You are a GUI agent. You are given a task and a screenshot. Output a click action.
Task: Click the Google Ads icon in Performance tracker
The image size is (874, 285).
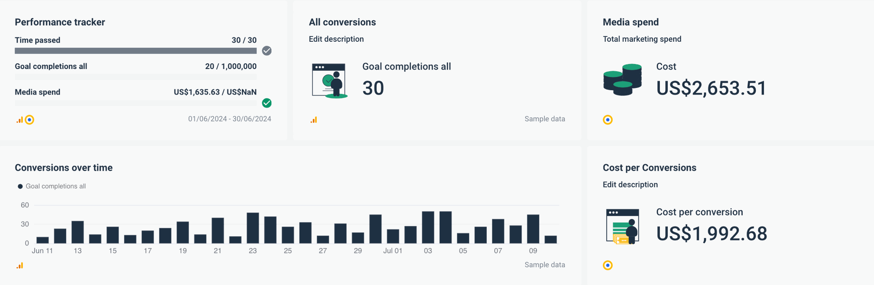click(x=29, y=119)
